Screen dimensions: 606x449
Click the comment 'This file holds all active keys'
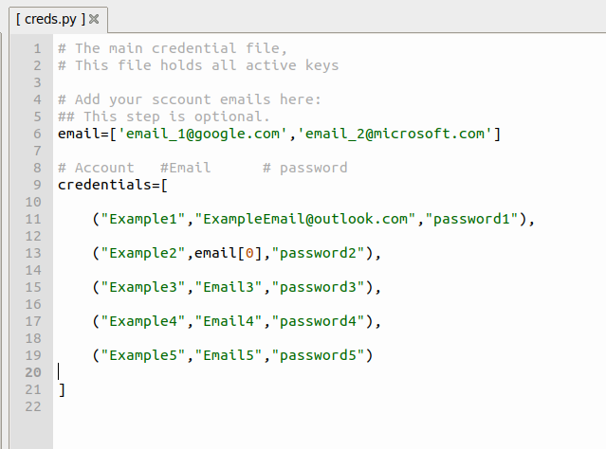[207, 65]
